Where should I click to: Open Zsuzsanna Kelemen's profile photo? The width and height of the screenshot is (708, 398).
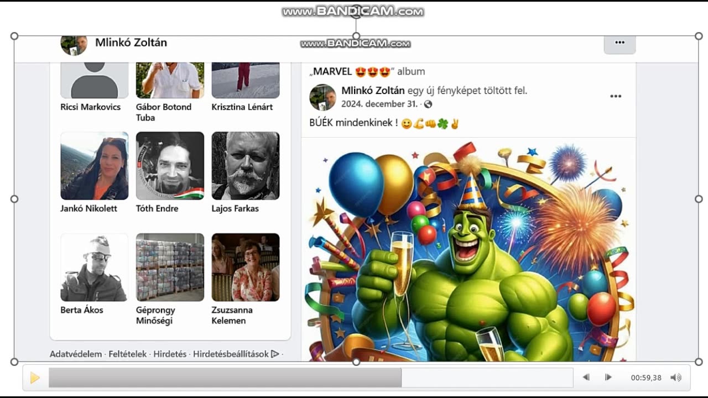[246, 268]
